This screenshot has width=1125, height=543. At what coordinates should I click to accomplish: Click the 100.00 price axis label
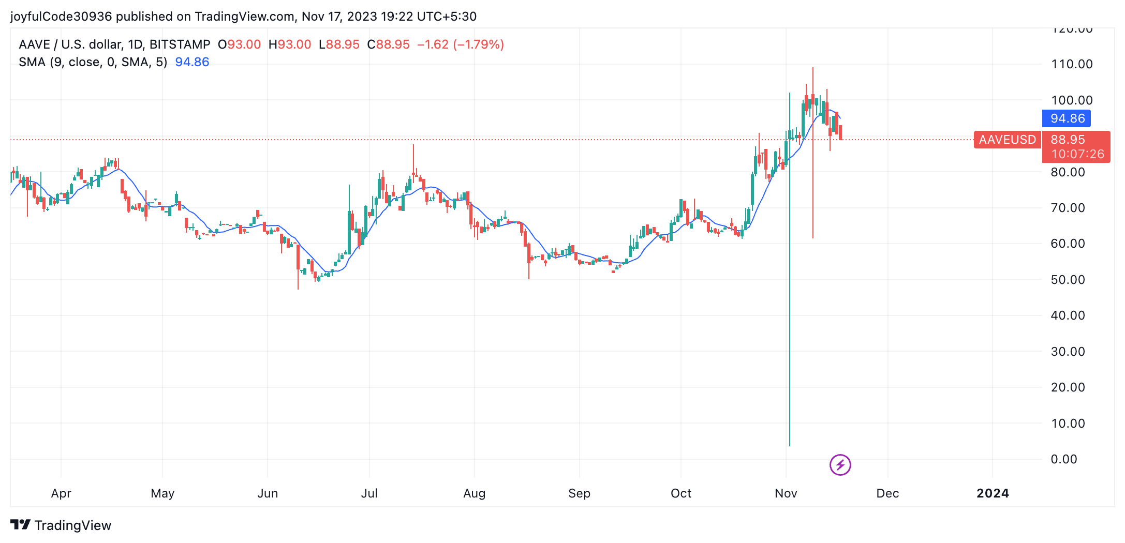point(1072,100)
